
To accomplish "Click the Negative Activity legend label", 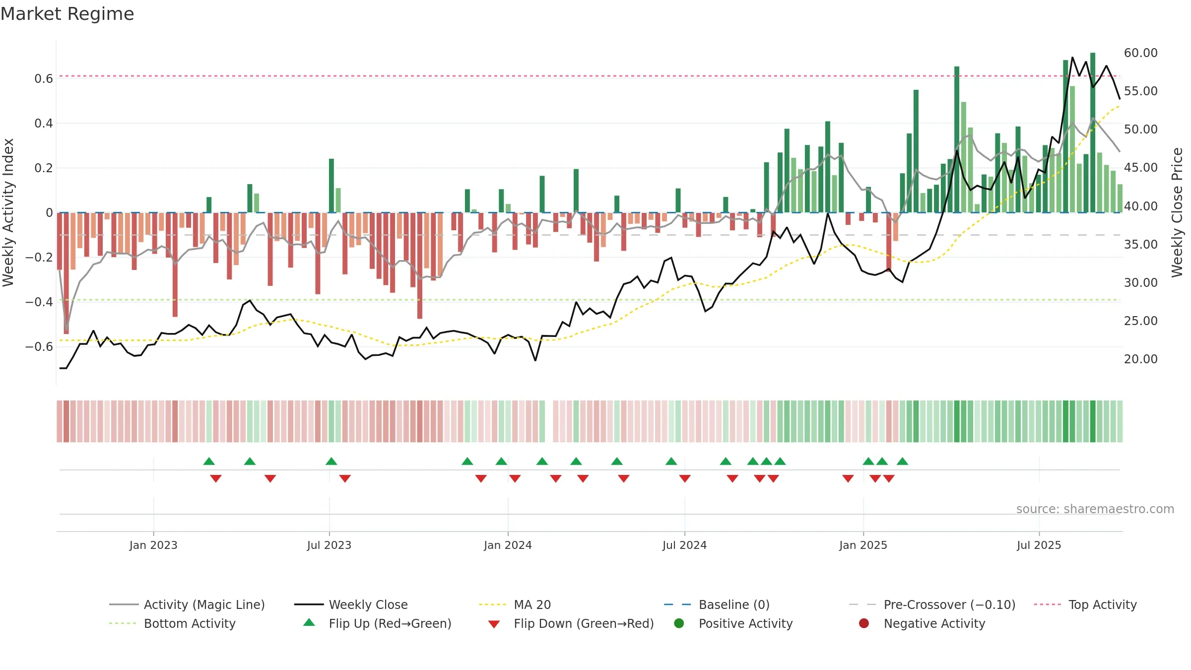I will (x=934, y=623).
